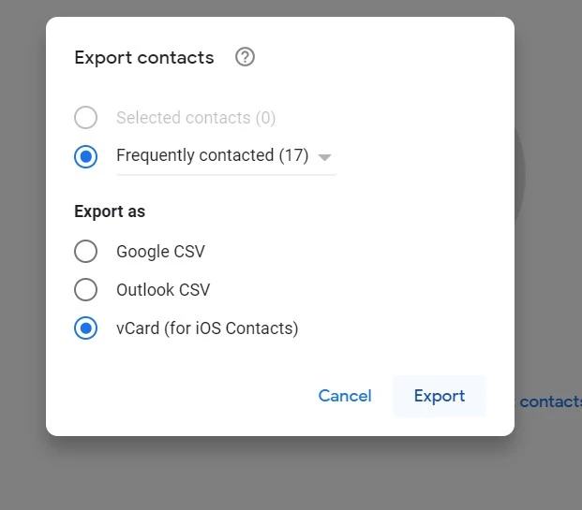
Task: Open the Frequently contacted (17) label selector
Action: [x=212, y=156]
